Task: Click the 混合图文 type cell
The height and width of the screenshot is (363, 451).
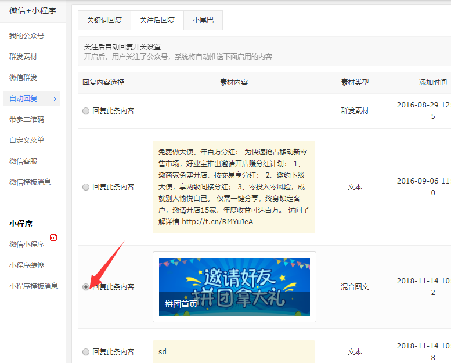Action: (x=355, y=287)
